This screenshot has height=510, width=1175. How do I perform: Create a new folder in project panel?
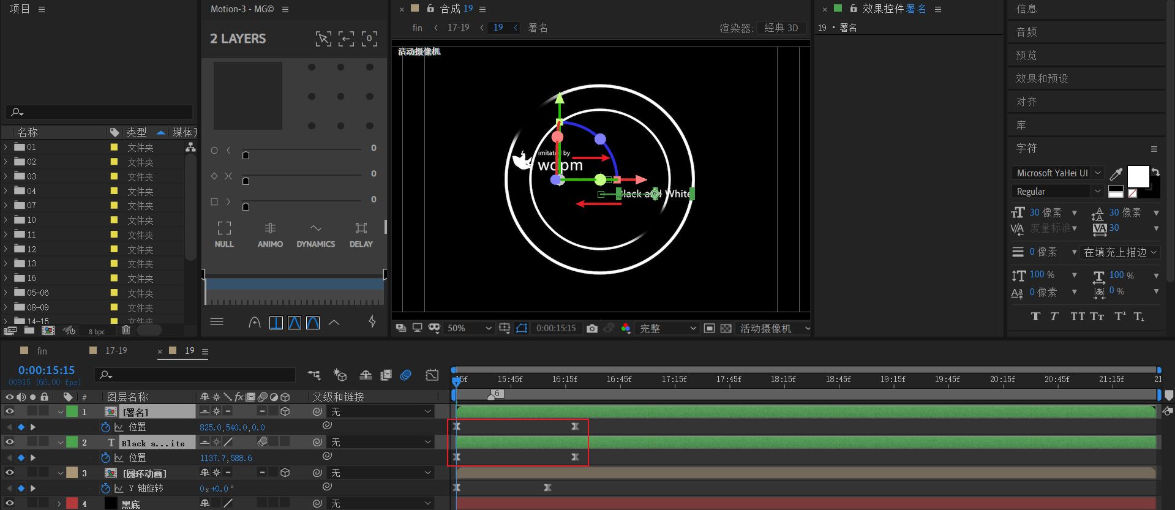click(x=29, y=330)
